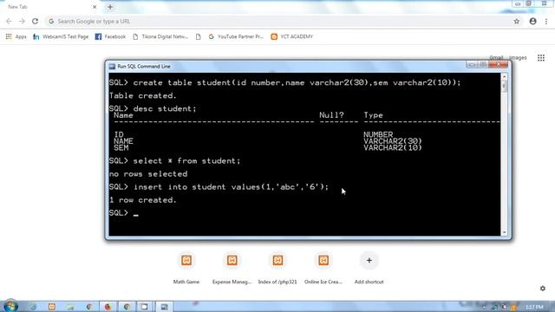Open Chrome's three-dot menu
The width and height of the screenshot is (555, 312).
point(546,21)
